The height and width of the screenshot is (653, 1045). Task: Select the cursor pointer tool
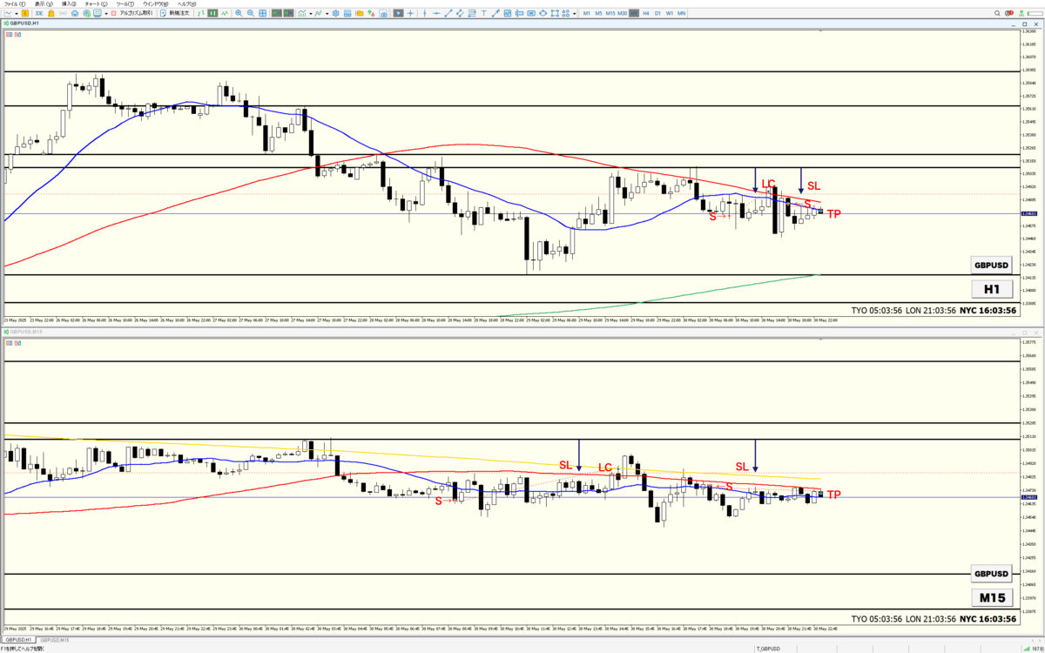coord(398,13)
